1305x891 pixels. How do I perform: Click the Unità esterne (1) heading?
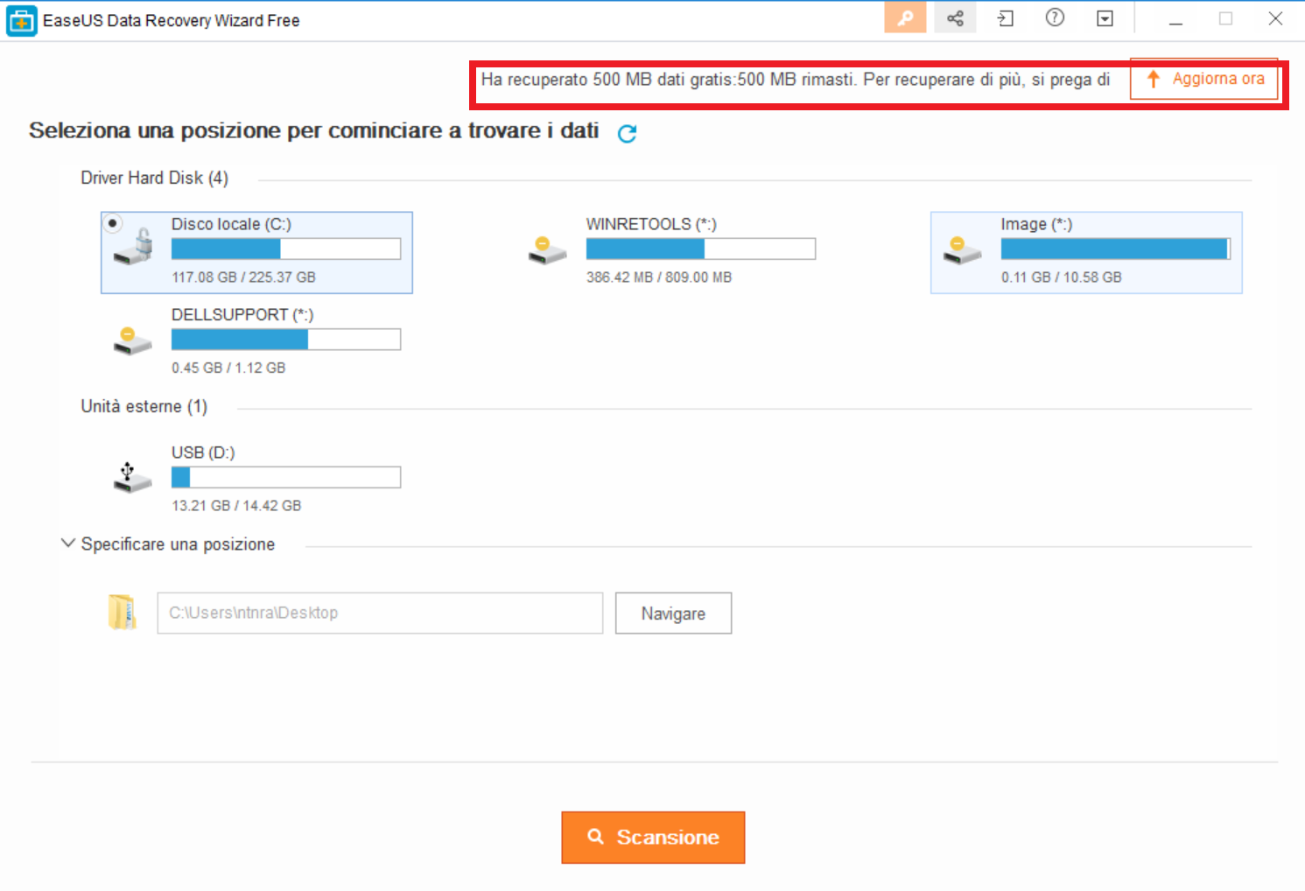coord(144,406)
